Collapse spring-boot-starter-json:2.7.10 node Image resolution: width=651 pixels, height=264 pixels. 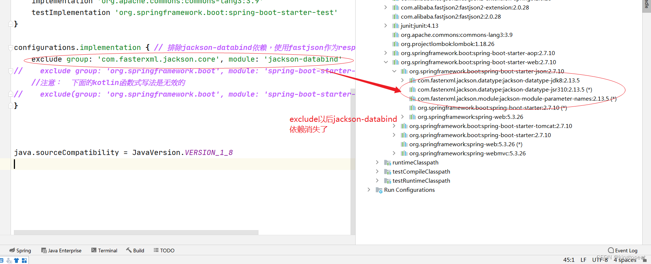(x=394, y=71)
